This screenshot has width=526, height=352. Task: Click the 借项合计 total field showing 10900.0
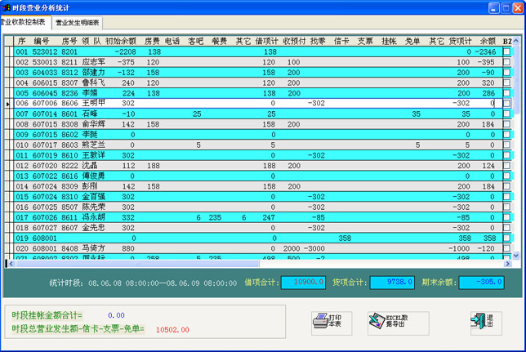[x=303, y=283]
